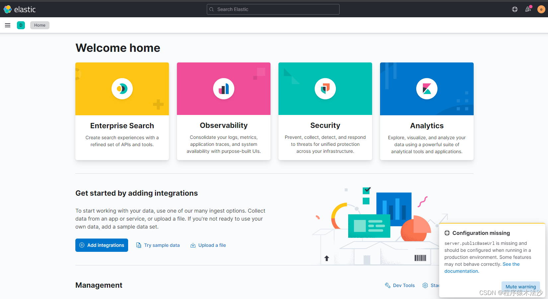Click the Add integrations button
548x299 pixels.
102,245
